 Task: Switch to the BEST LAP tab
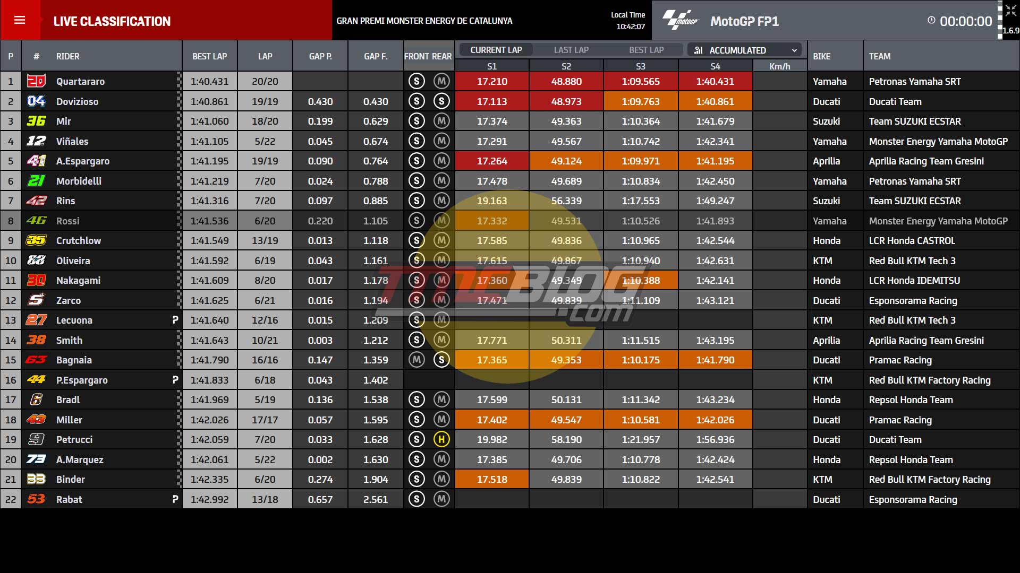click(x=647, y=50)
